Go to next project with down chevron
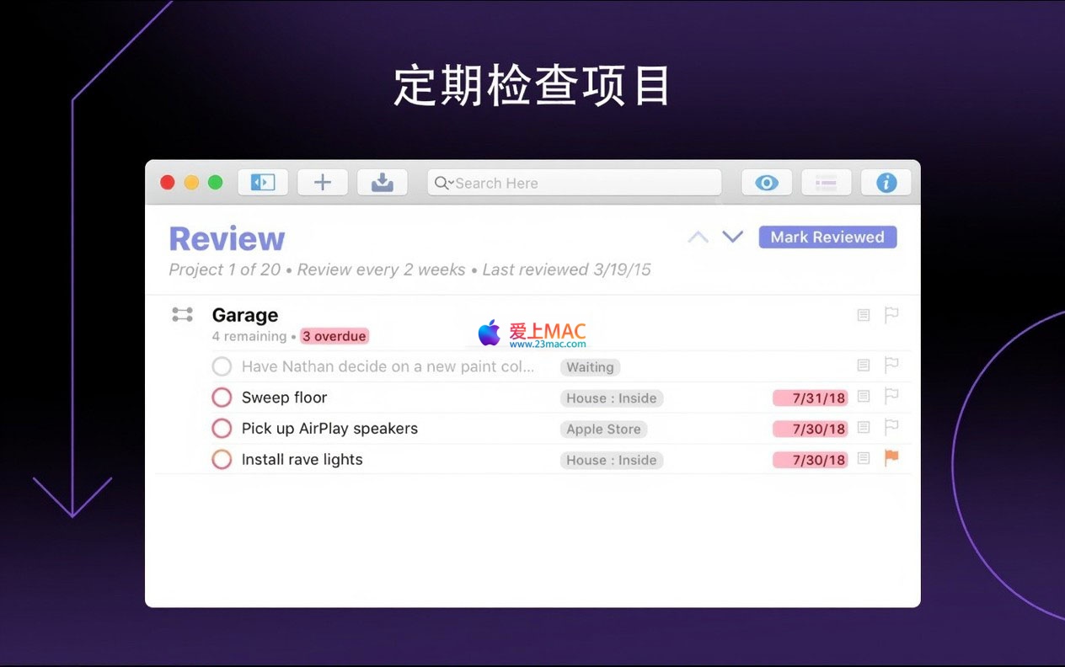The image size is (1065, 667). tap(733, 237)
